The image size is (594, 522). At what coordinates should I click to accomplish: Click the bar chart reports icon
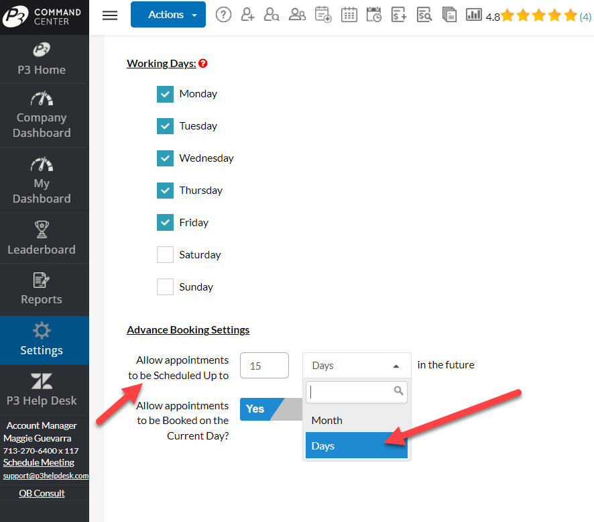[x=474, y=15]
